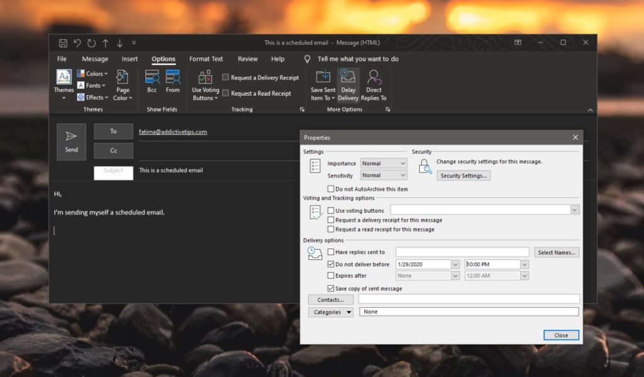Enable Request a Delivery Receipt in ribbon
644x377 pixels.
225,77
